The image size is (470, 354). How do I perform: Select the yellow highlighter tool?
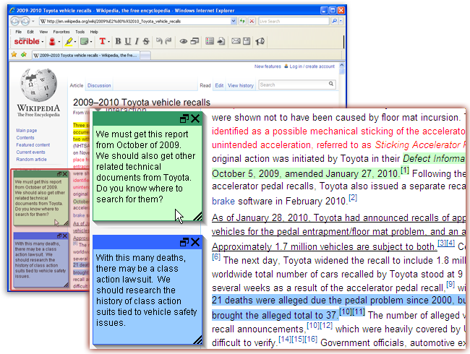point(69,41)
